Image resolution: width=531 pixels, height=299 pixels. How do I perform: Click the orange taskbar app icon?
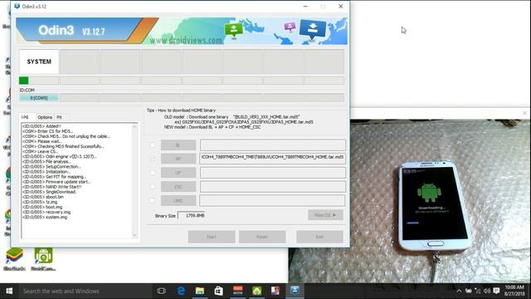[238, 291]
